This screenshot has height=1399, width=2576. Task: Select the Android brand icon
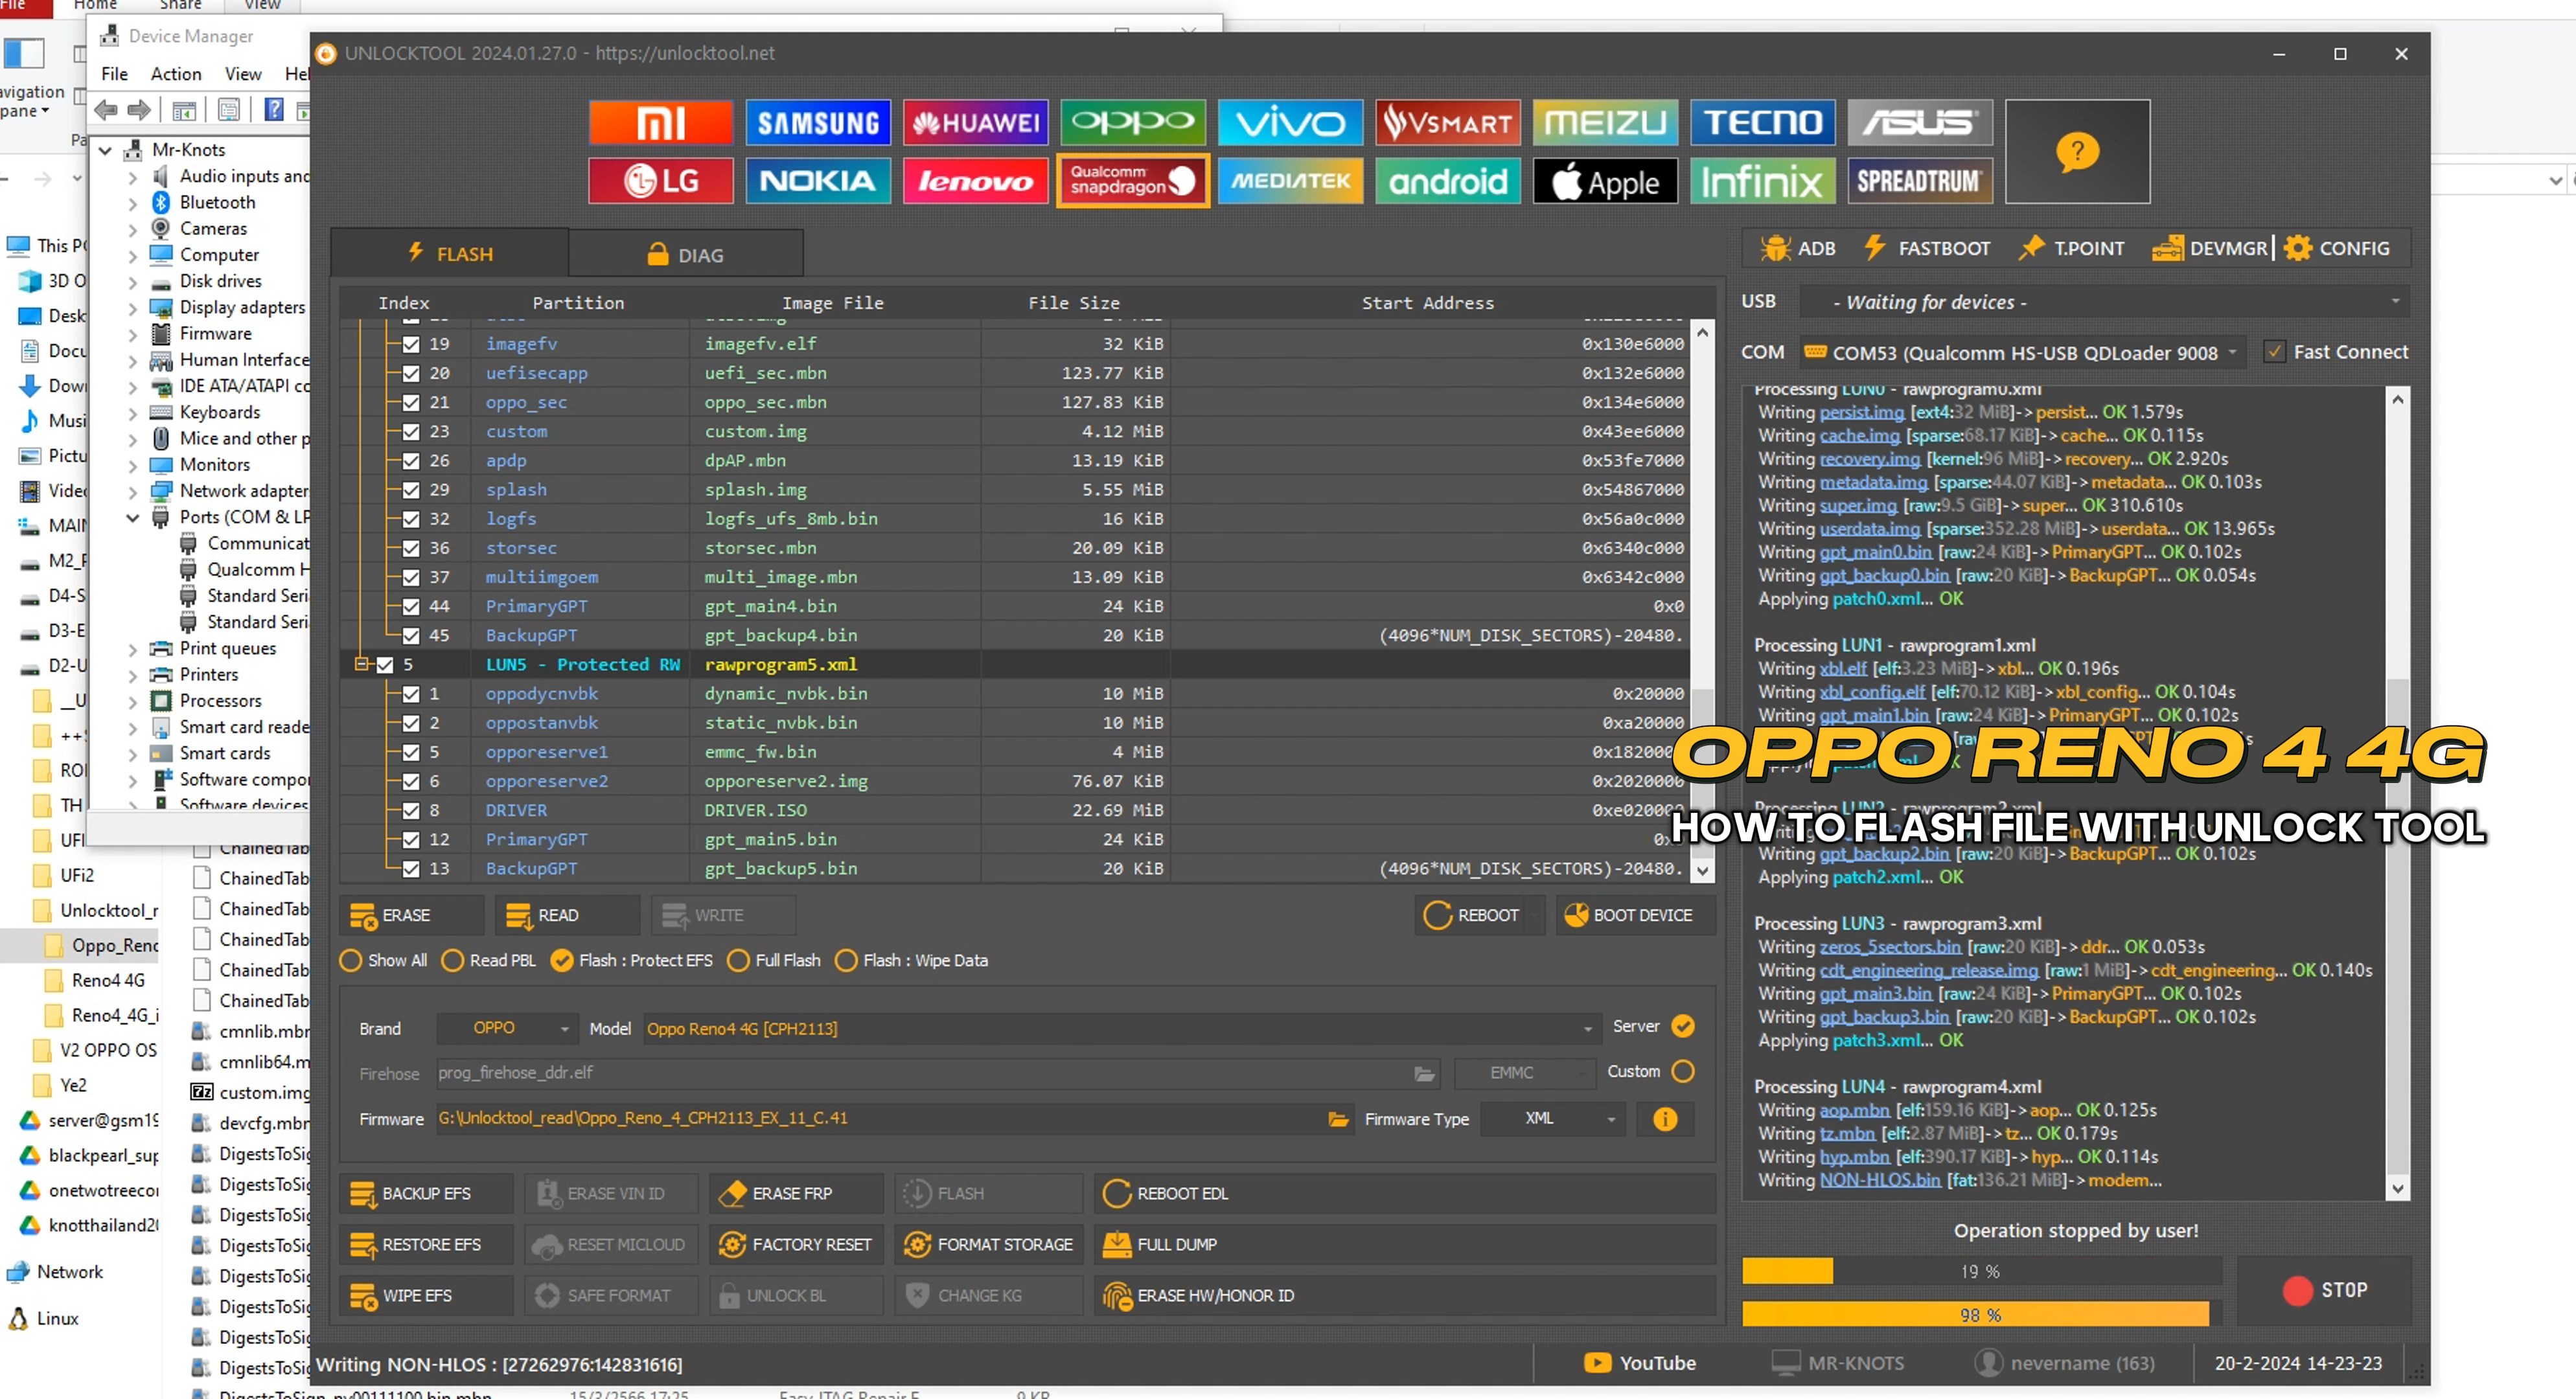[x=1447, y=181]
